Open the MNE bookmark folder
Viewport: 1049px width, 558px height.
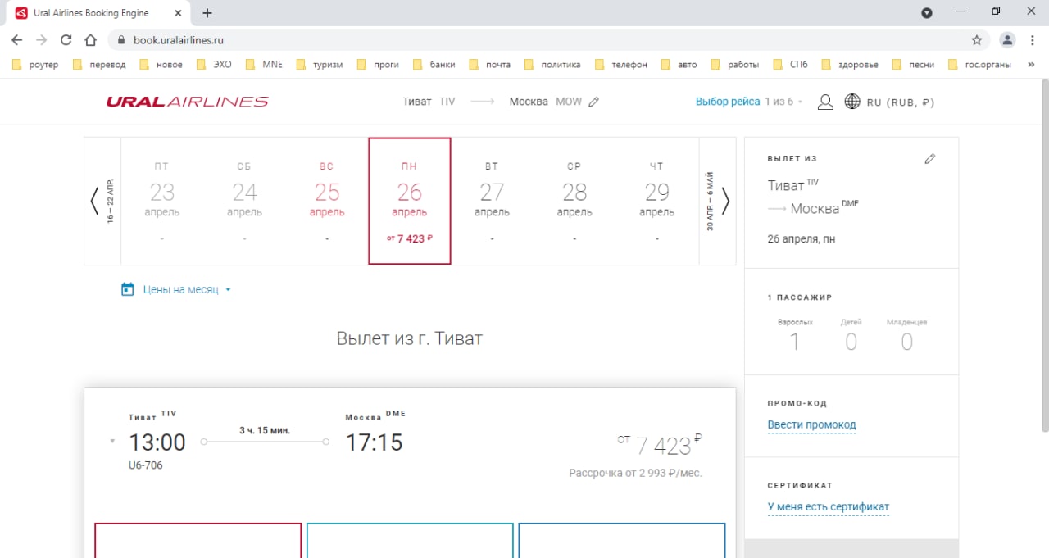(263, 65)
